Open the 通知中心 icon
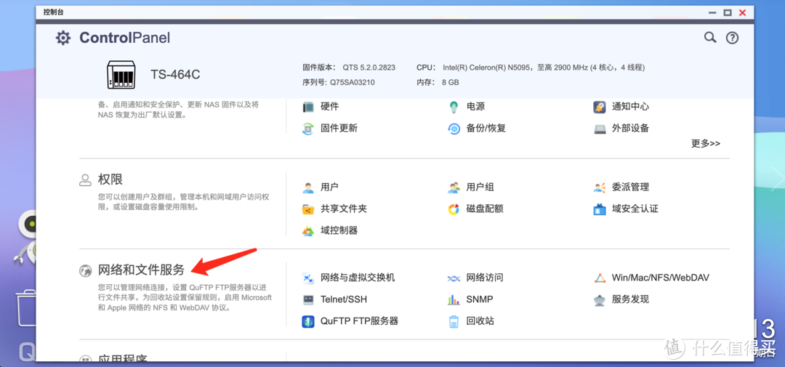 click(x=599, y=107)
